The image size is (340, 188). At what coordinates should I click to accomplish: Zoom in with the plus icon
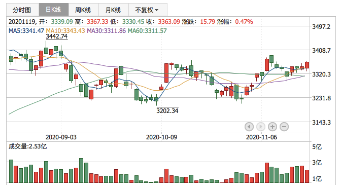[273, 127]
